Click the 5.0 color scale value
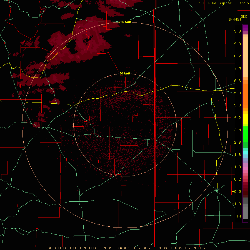Screen dimensions: 250x250 coord(237,105)
